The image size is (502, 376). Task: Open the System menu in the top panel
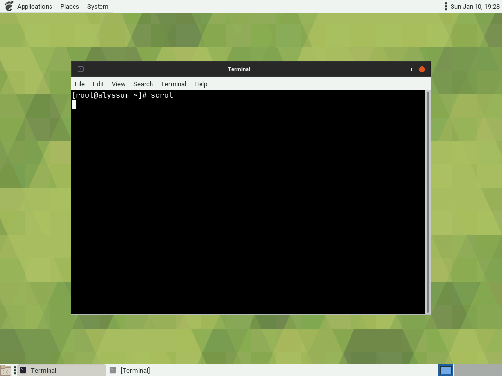(x=98, y=6)
